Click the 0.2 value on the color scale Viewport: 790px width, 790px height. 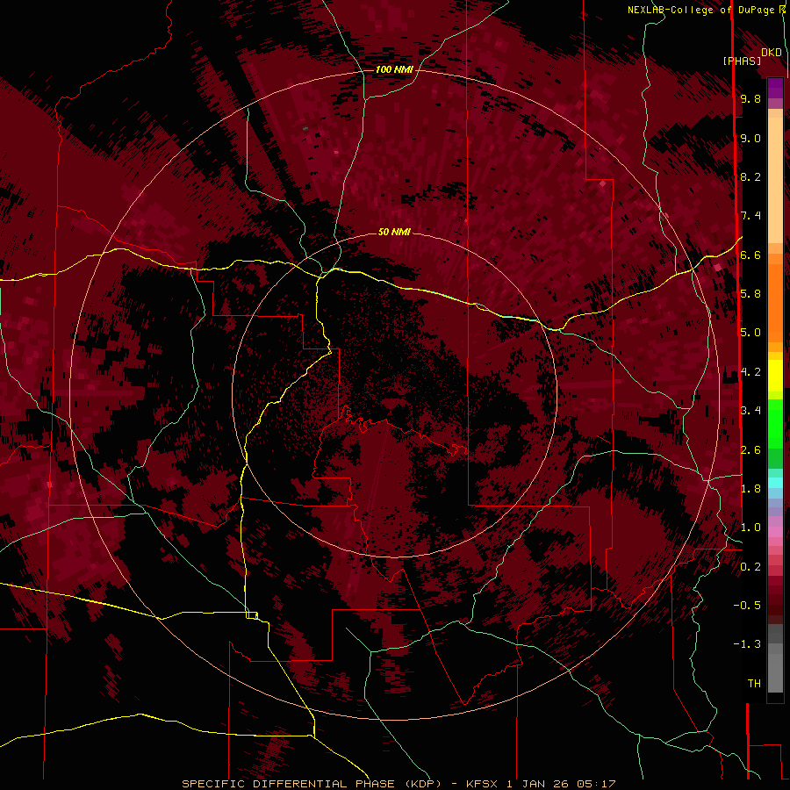750,567
